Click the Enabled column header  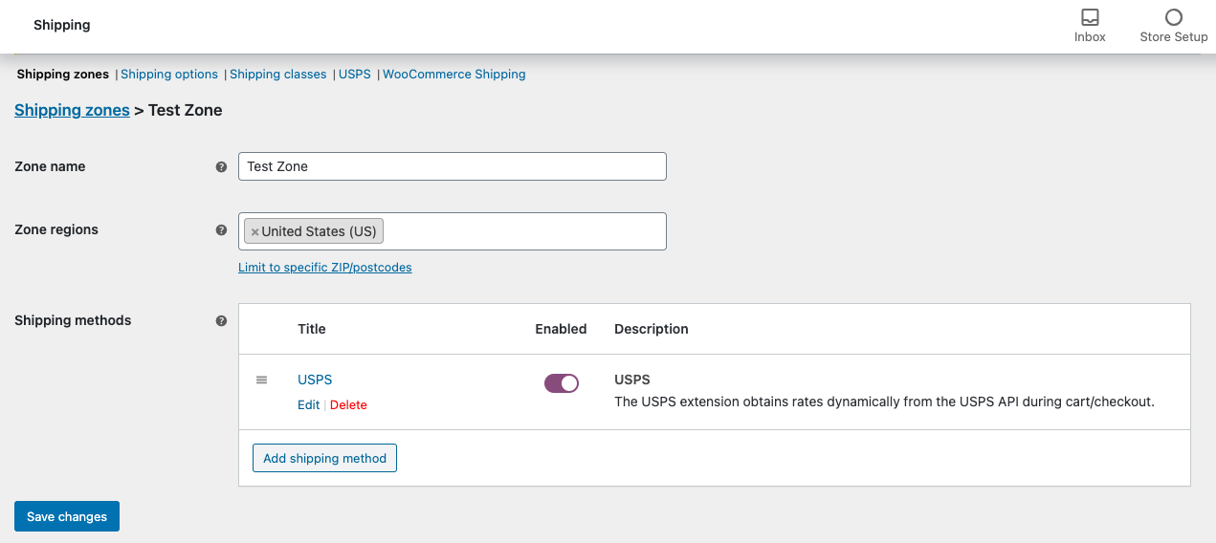(561, 329)
